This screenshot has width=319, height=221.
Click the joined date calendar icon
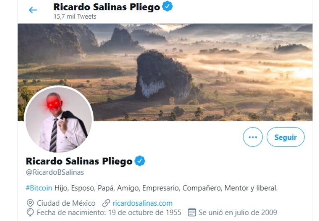click(192, 212)
